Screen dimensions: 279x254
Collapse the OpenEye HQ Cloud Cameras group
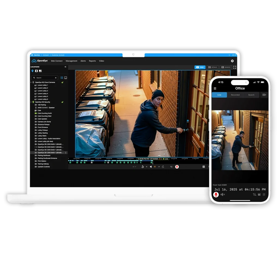[31, 82]
